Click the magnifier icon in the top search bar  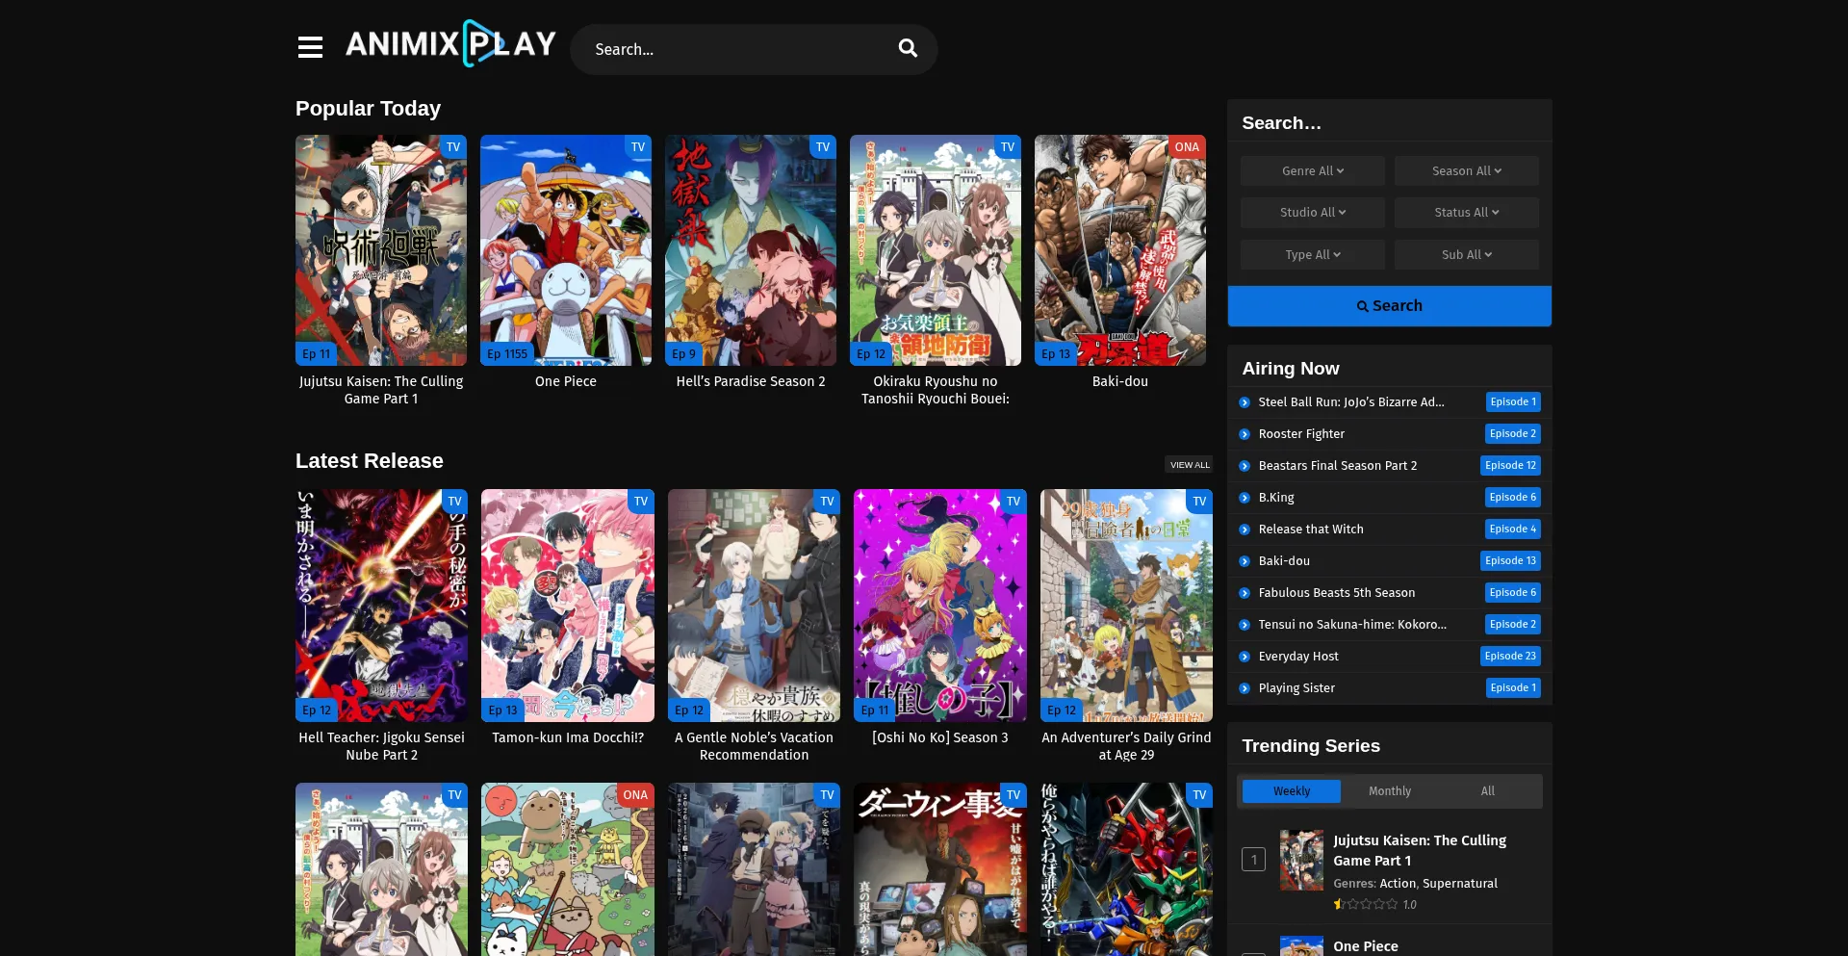click(908, 48)
